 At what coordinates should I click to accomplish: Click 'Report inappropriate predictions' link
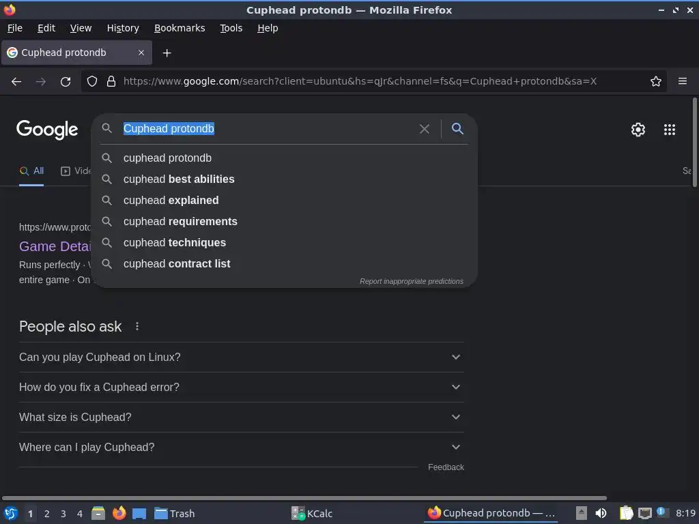(x=412, y=282)
